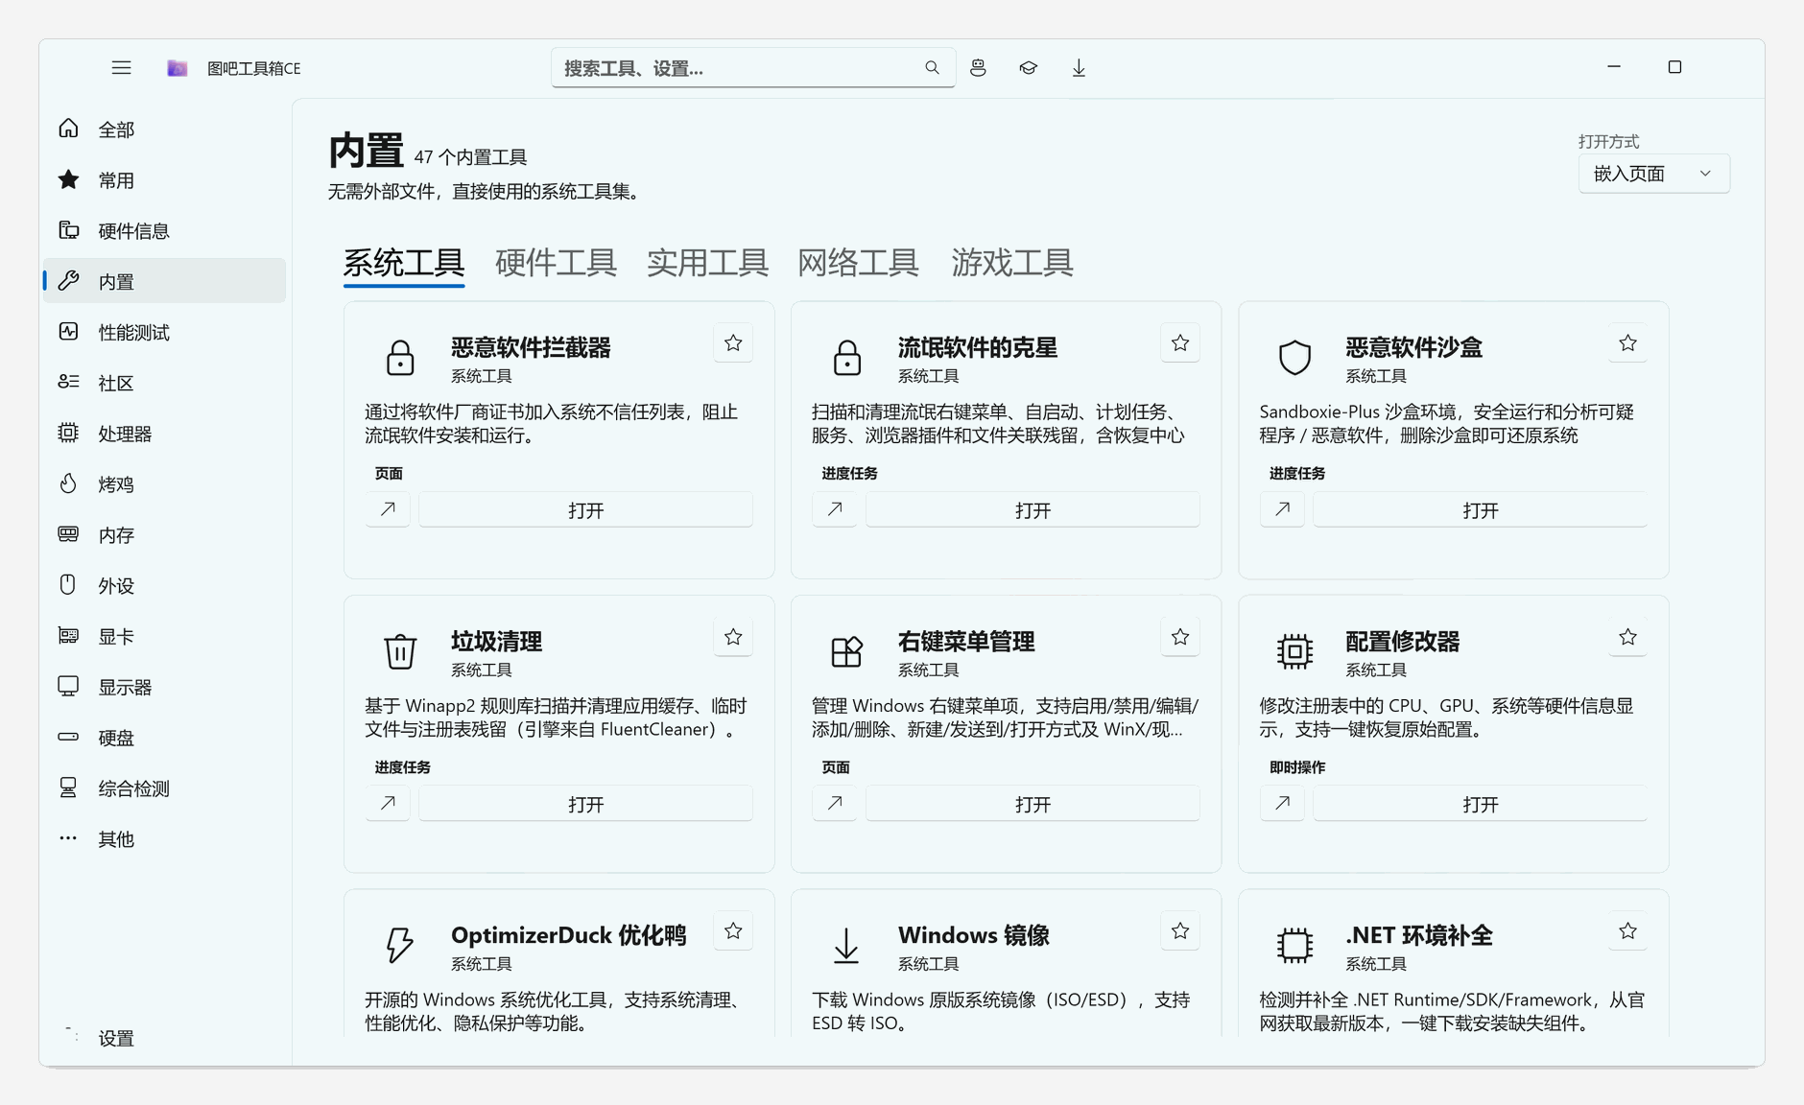Click the 配置修改器 chip icon
This screenshot has width=1804, height=1105.
point(1294,651)
